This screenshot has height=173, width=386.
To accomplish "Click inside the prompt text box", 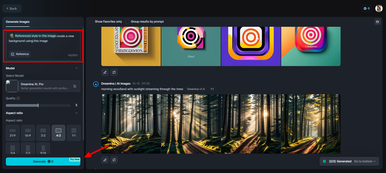I will pos(43,45).
